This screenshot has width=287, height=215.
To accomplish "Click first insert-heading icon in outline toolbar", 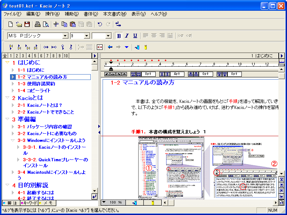I will [11, 47].
